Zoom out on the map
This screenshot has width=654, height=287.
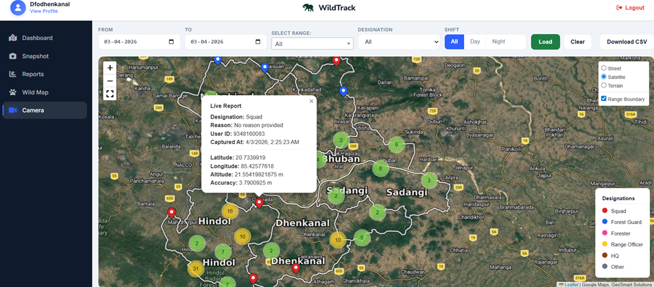(110, 81)
